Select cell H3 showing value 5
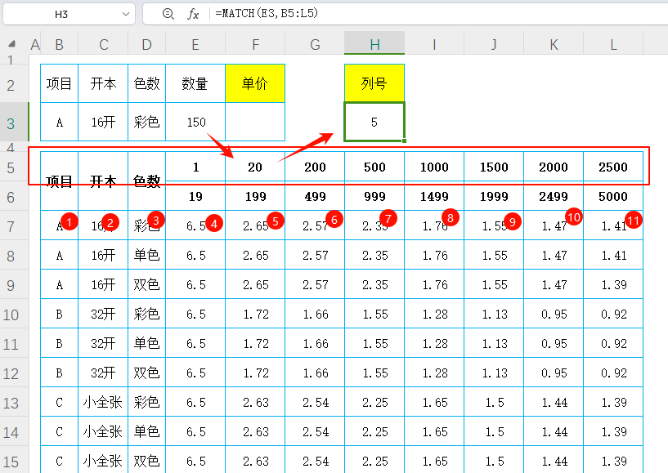The image size is (668, 473). click(x=374, y=123)
